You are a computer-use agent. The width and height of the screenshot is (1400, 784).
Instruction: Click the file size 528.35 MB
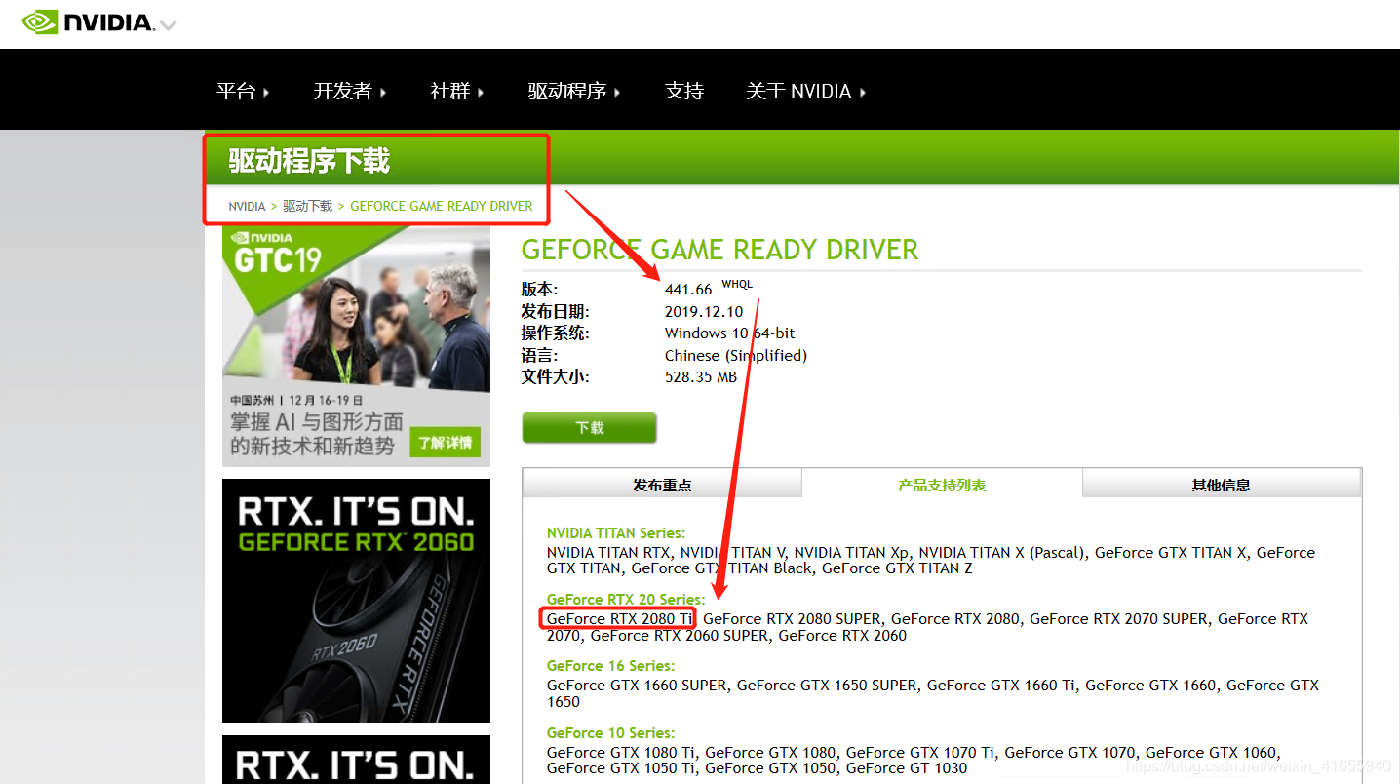pos(701,376)
